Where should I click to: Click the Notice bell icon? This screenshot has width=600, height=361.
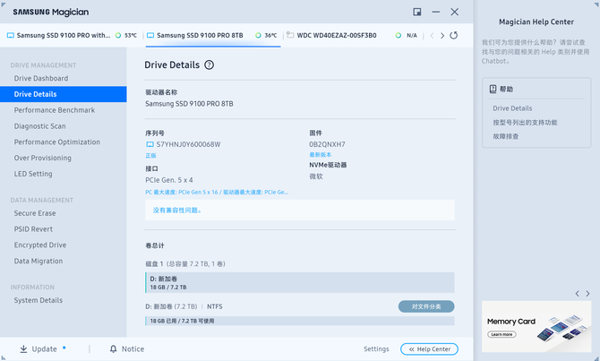(113, 348)
